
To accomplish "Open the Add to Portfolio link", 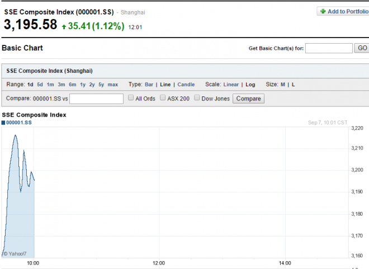I will [348, 11].
